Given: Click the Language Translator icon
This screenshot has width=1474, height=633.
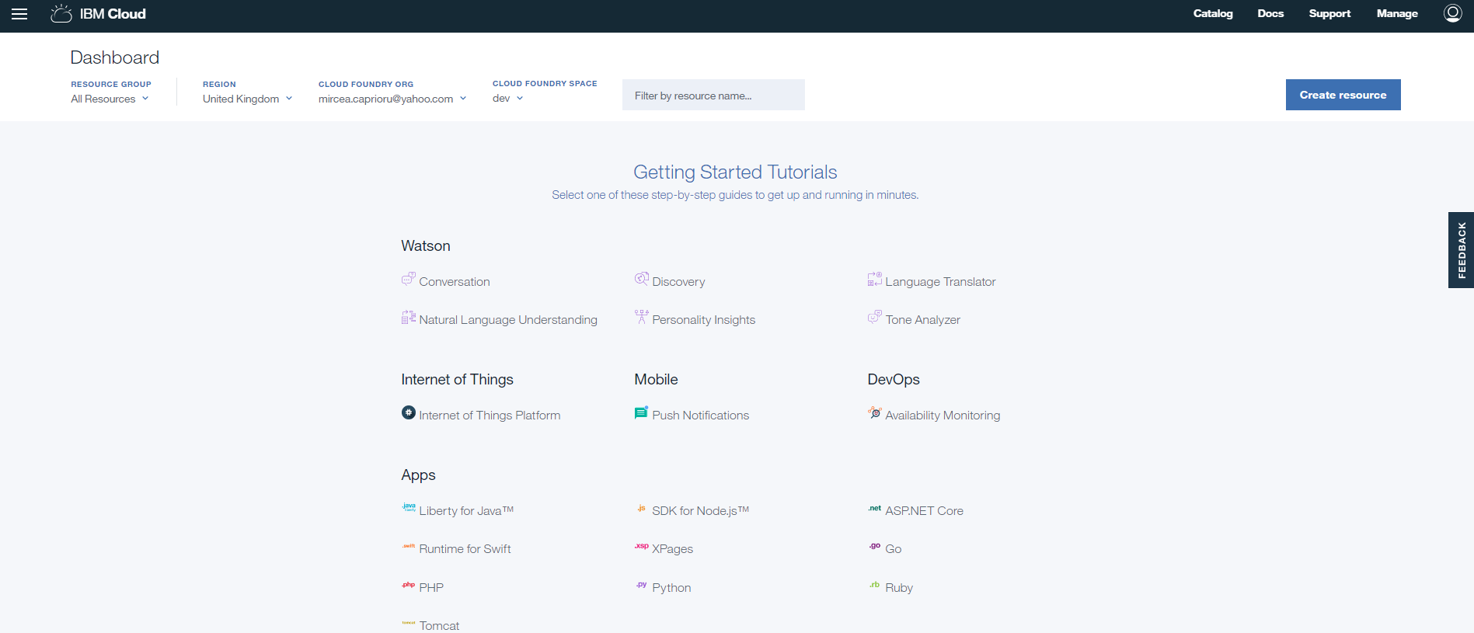Looking at the screenshot, I should pyautogui.click(x=875, y=279).
